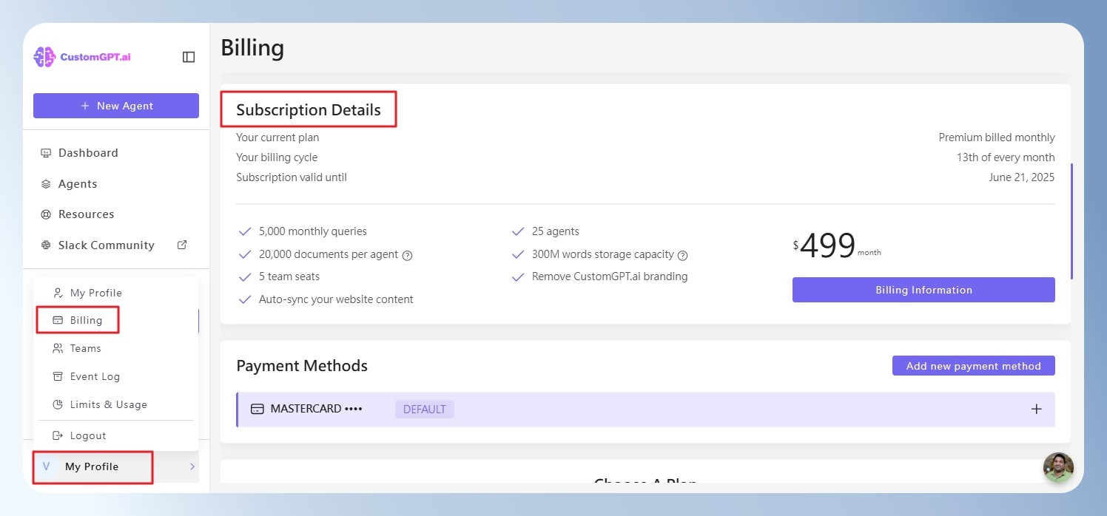Click the help icon beside documents per agent
Viewport: 1107px width, 516px height.
coord(407,255)
